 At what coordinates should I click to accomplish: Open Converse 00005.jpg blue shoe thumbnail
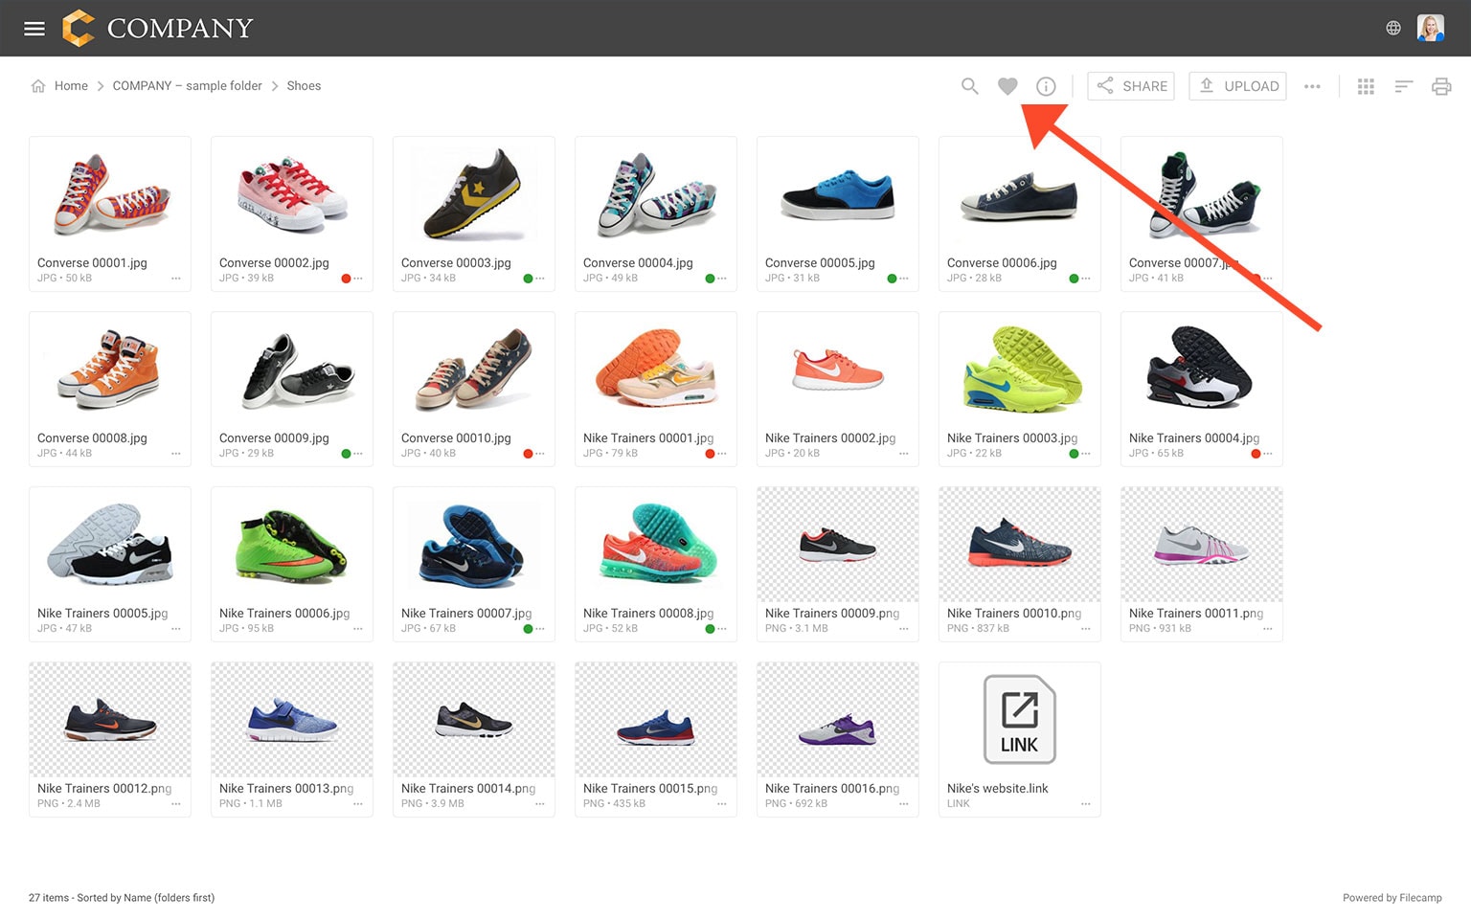pos(838,195)
